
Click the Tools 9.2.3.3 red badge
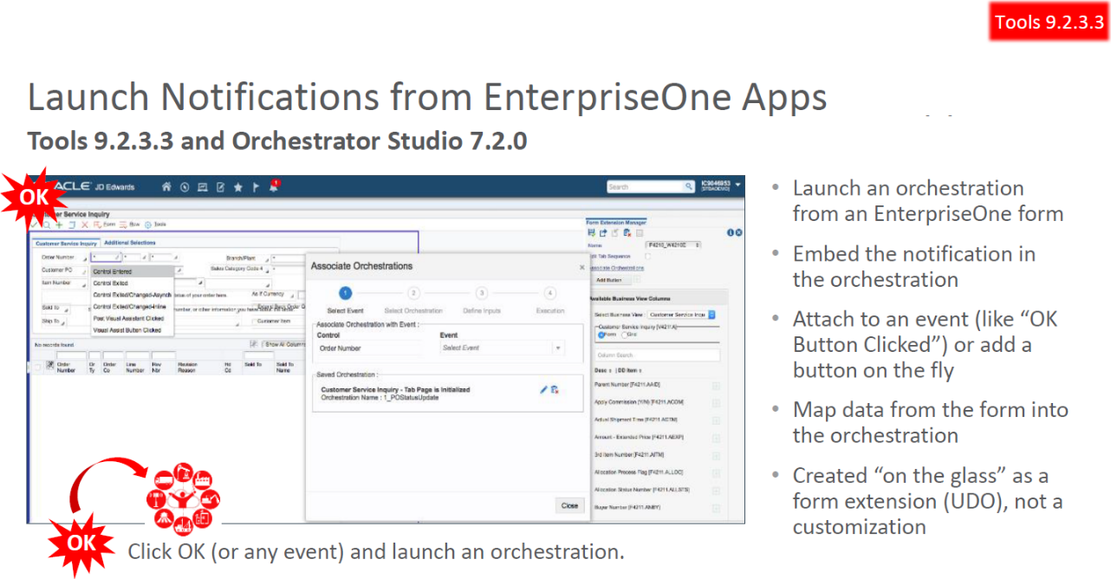[x=1049, y=23]
